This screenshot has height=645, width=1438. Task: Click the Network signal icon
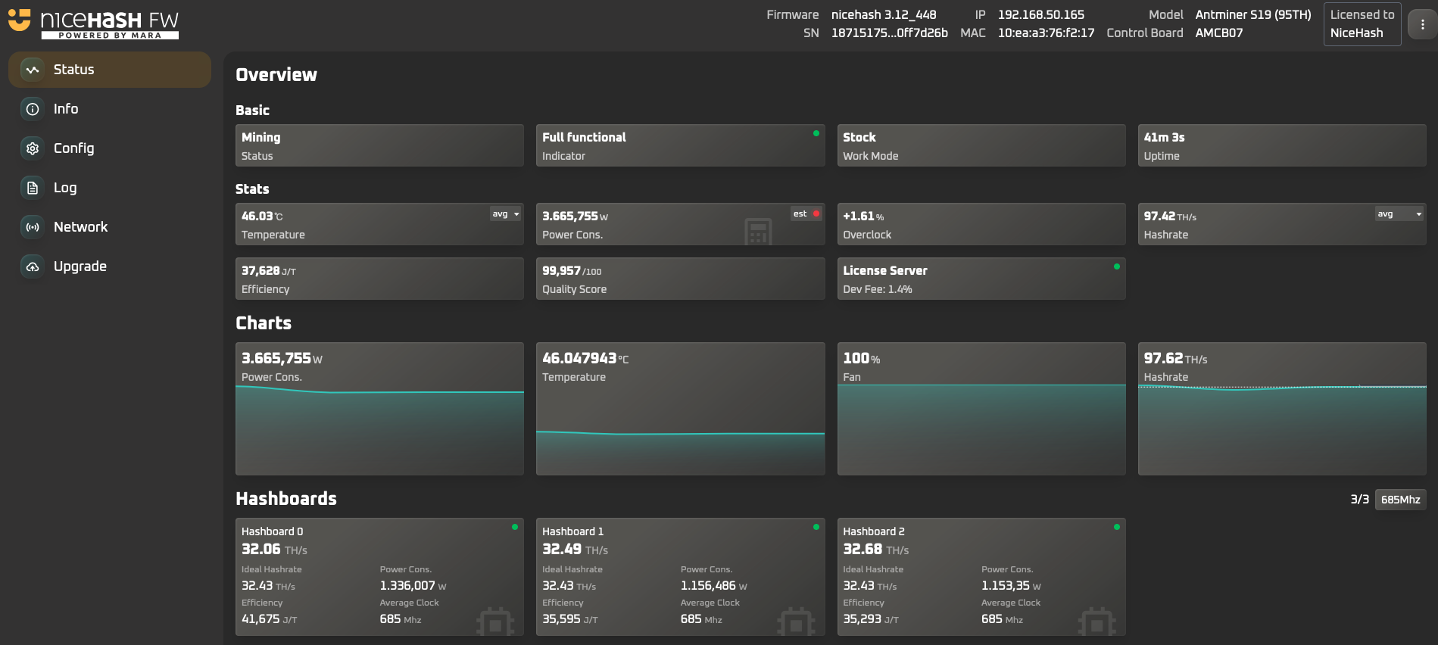(33, 227)
